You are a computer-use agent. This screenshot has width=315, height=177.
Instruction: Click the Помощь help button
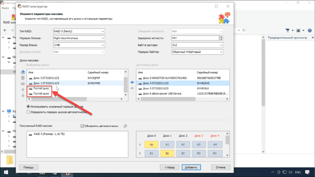click(x=28, y=167)
